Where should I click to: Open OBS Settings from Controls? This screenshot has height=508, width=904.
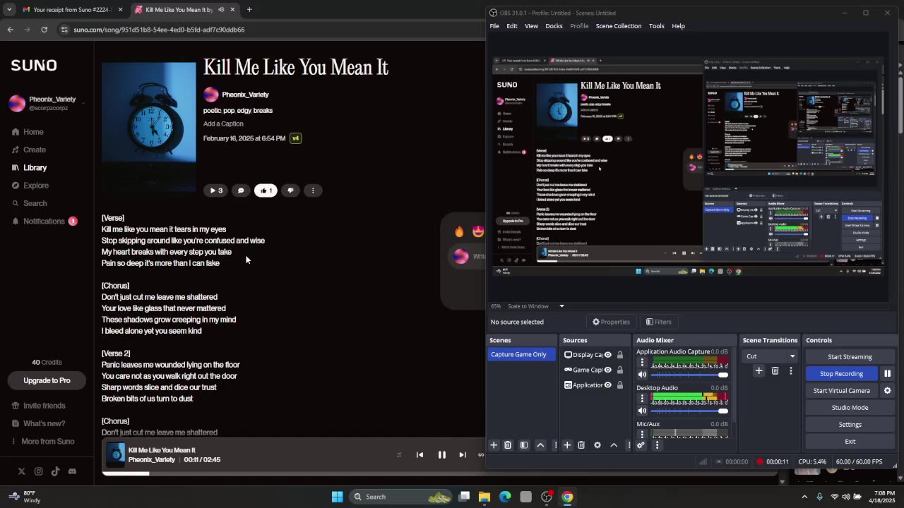850,425
